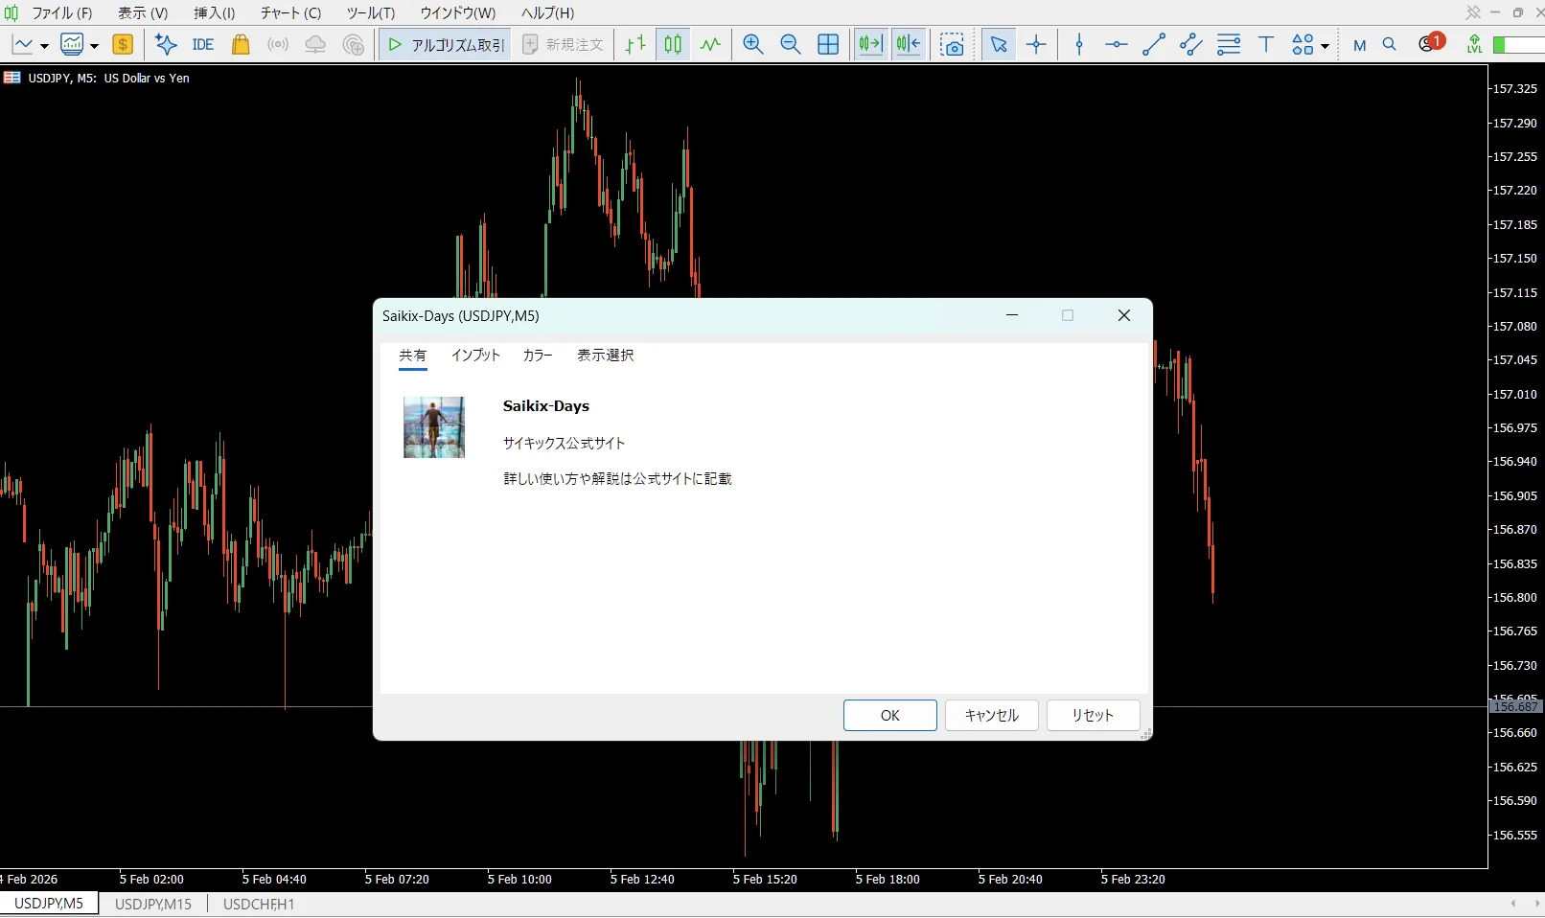Click the リセット button

(x=1093, y=716)
